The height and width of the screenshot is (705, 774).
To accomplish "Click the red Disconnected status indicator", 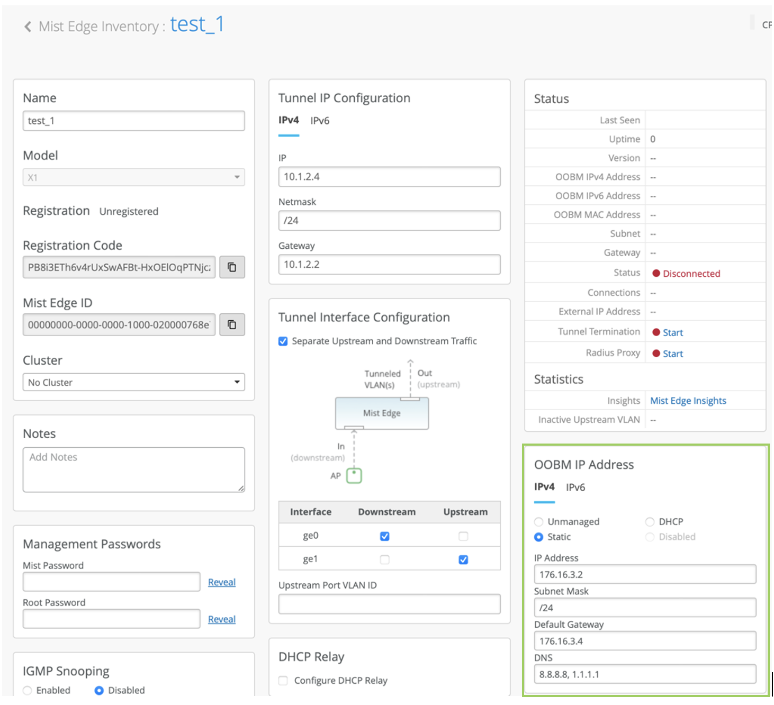I will 656,274.
